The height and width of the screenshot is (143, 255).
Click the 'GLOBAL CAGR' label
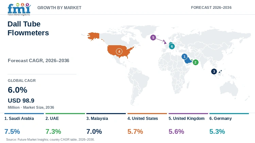coord(22,81)
